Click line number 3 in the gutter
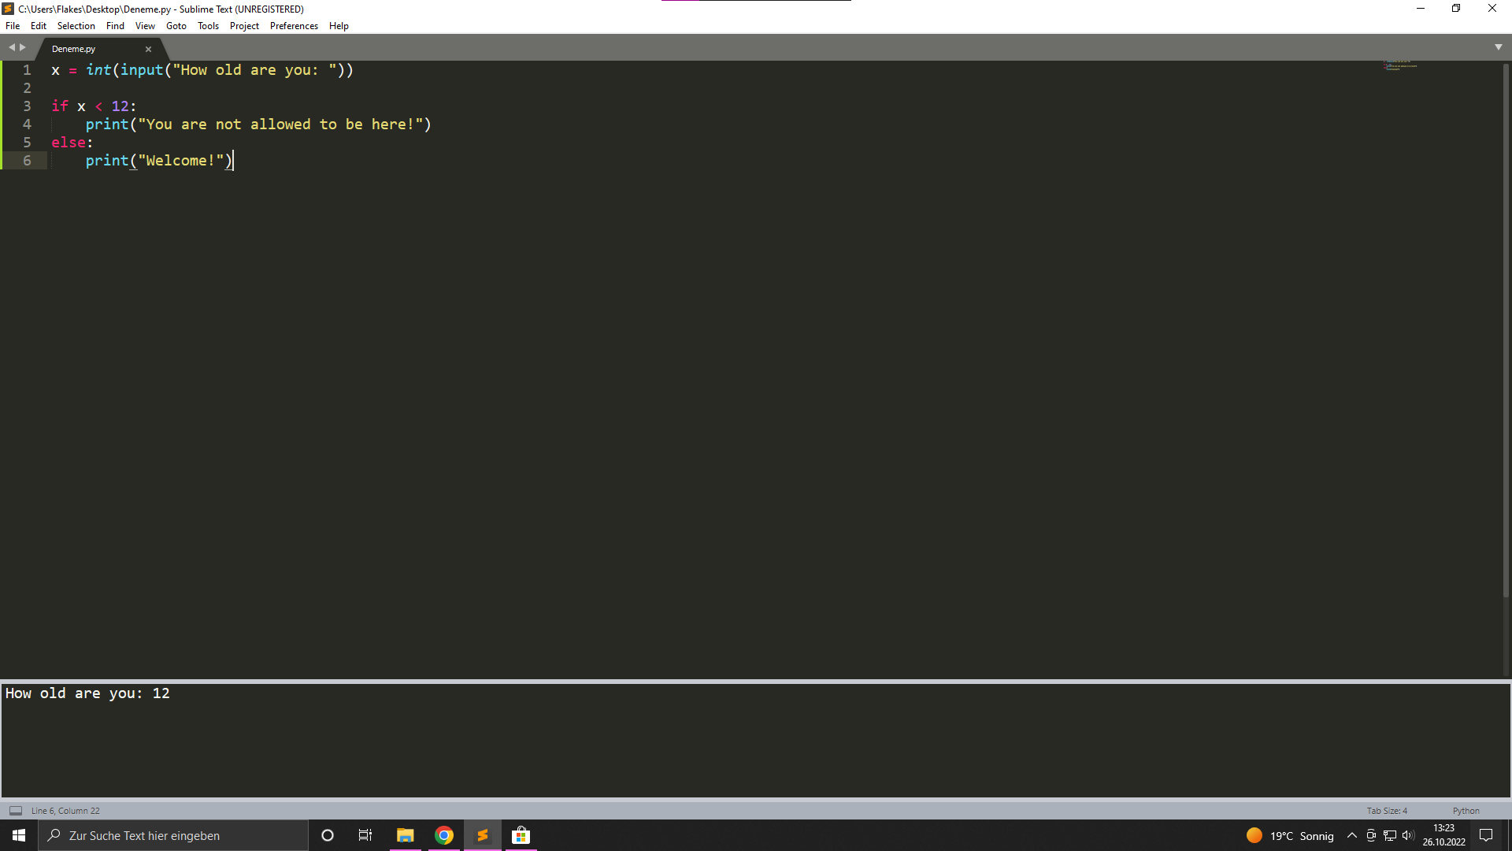The width and height of the screenshot is (1512, 851). 27,106
